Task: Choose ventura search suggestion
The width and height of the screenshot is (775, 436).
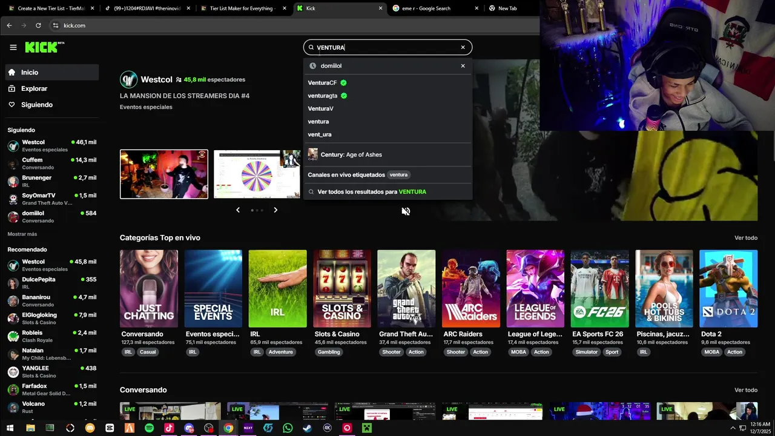Action: pos(387,122)
